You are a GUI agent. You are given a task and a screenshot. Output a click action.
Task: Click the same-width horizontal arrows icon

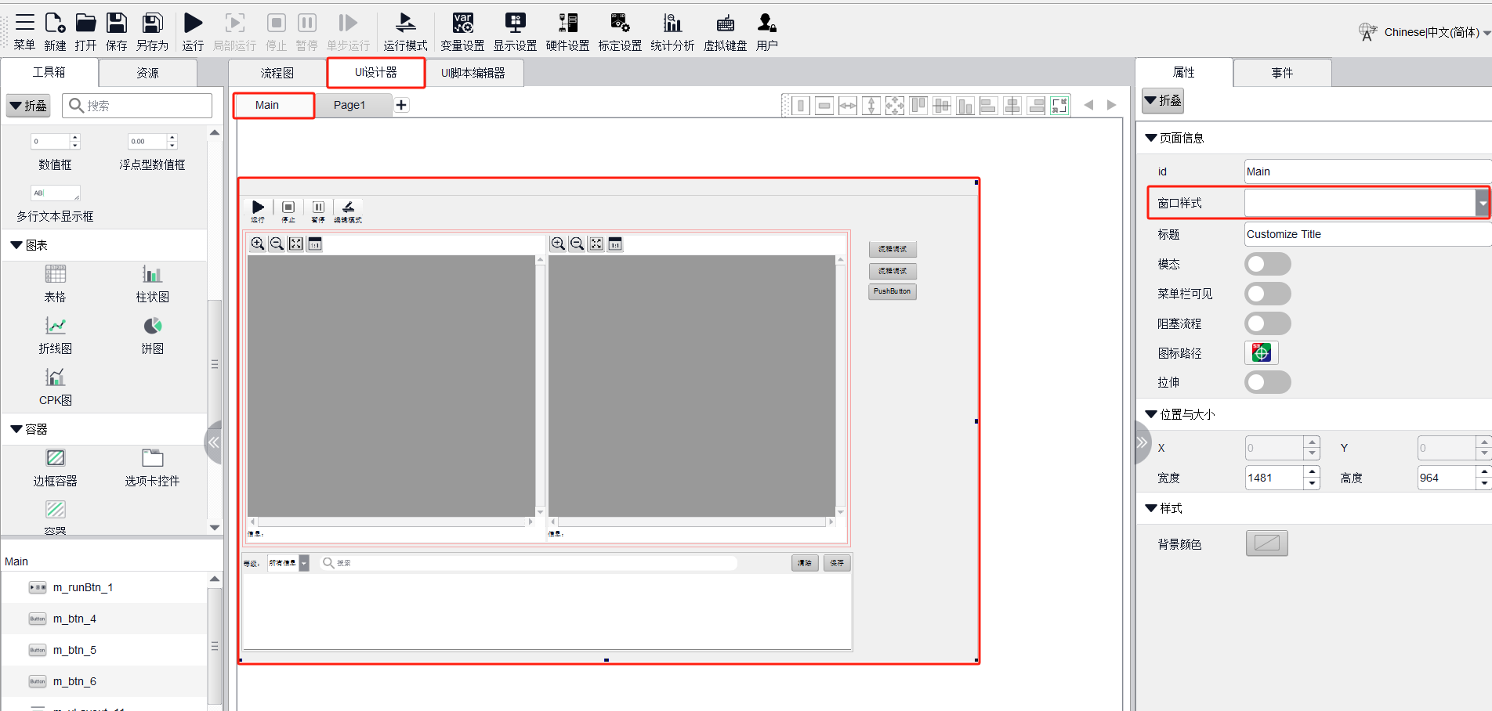pyautogui.click(x=848, y=106)
